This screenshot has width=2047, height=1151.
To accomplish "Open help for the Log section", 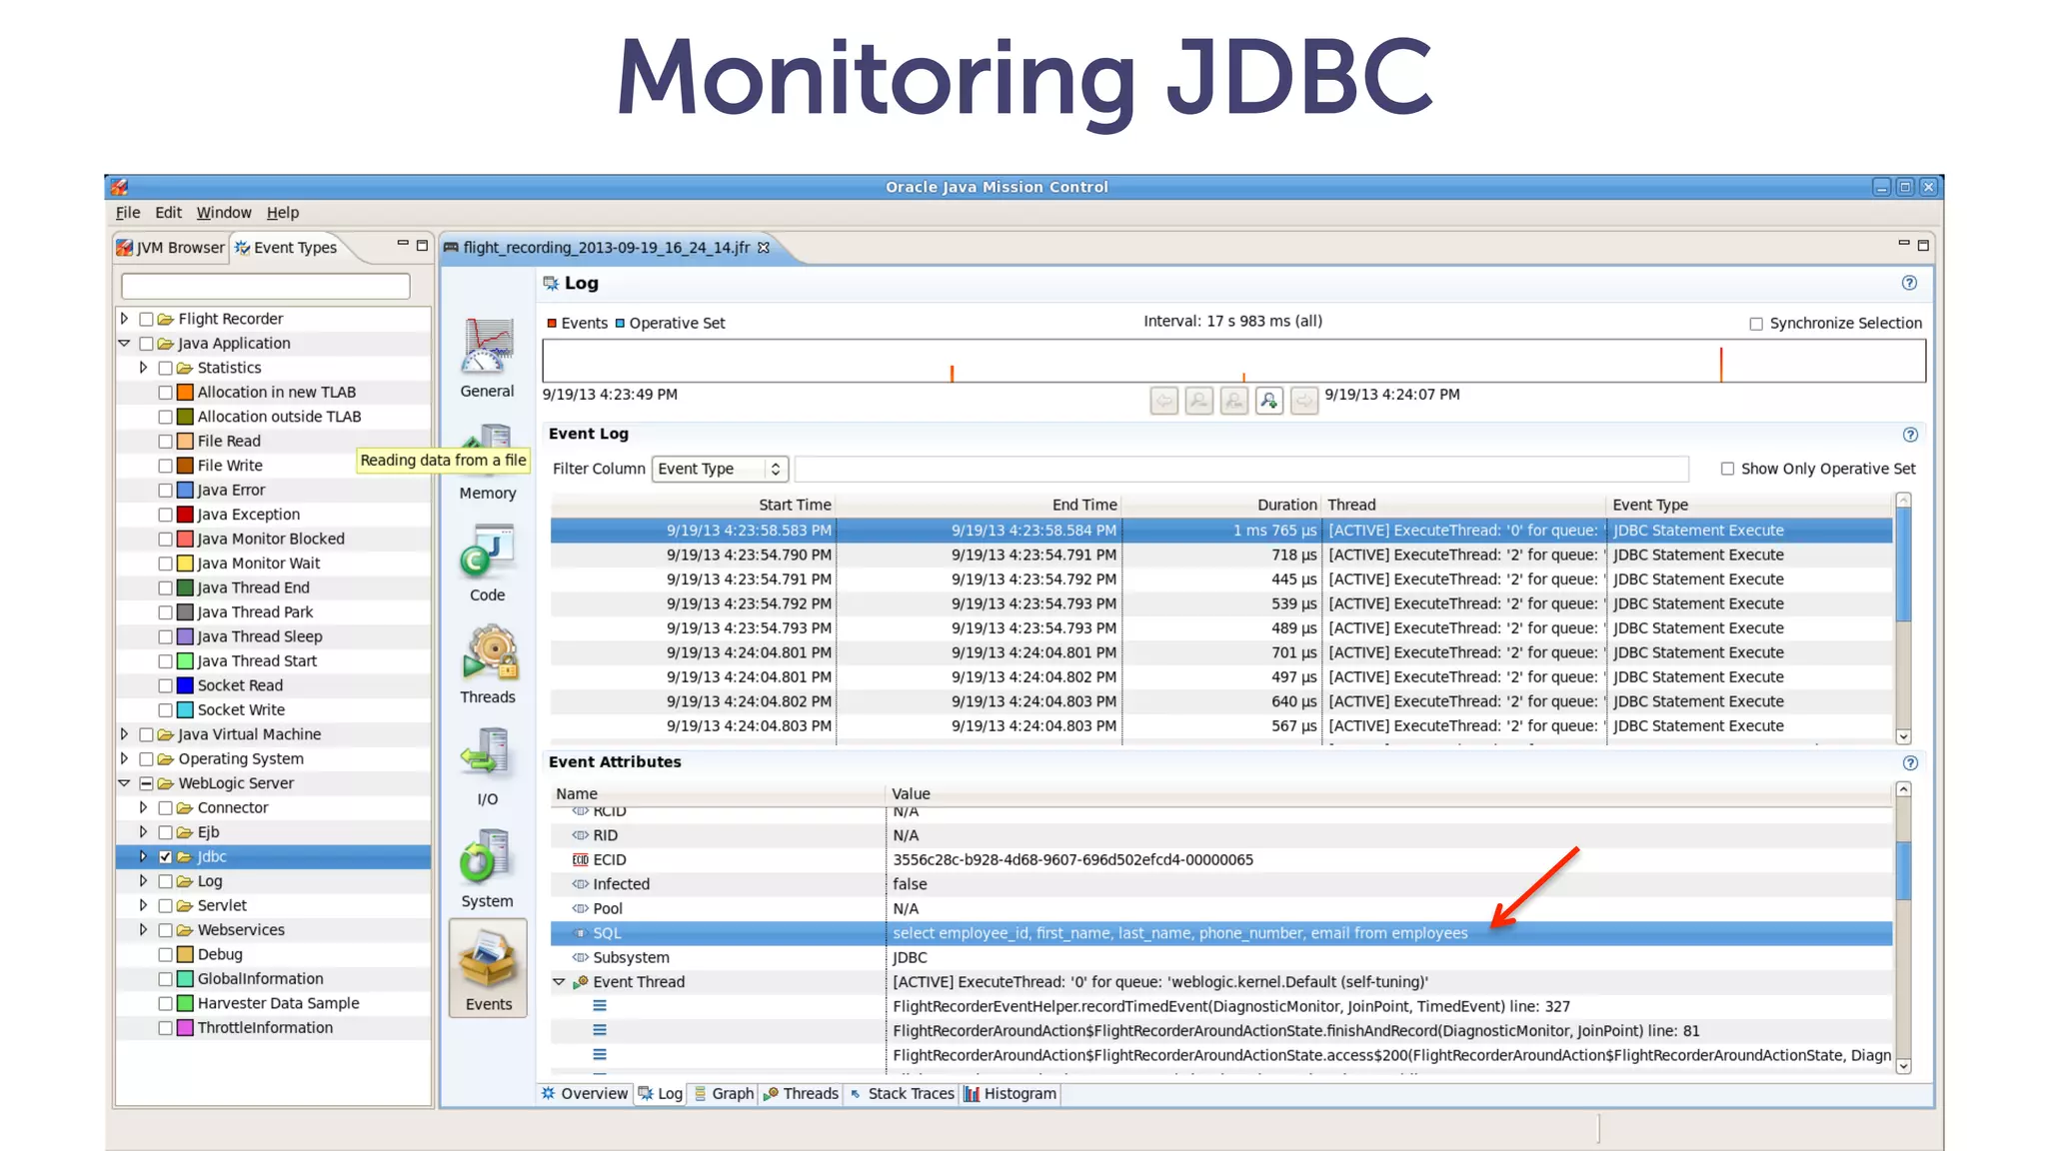I will (1909, 283).
